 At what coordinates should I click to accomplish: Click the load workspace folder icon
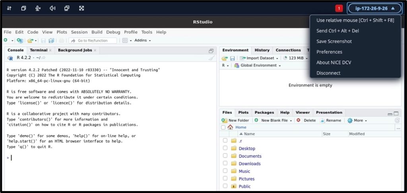(x=225, y=58)
